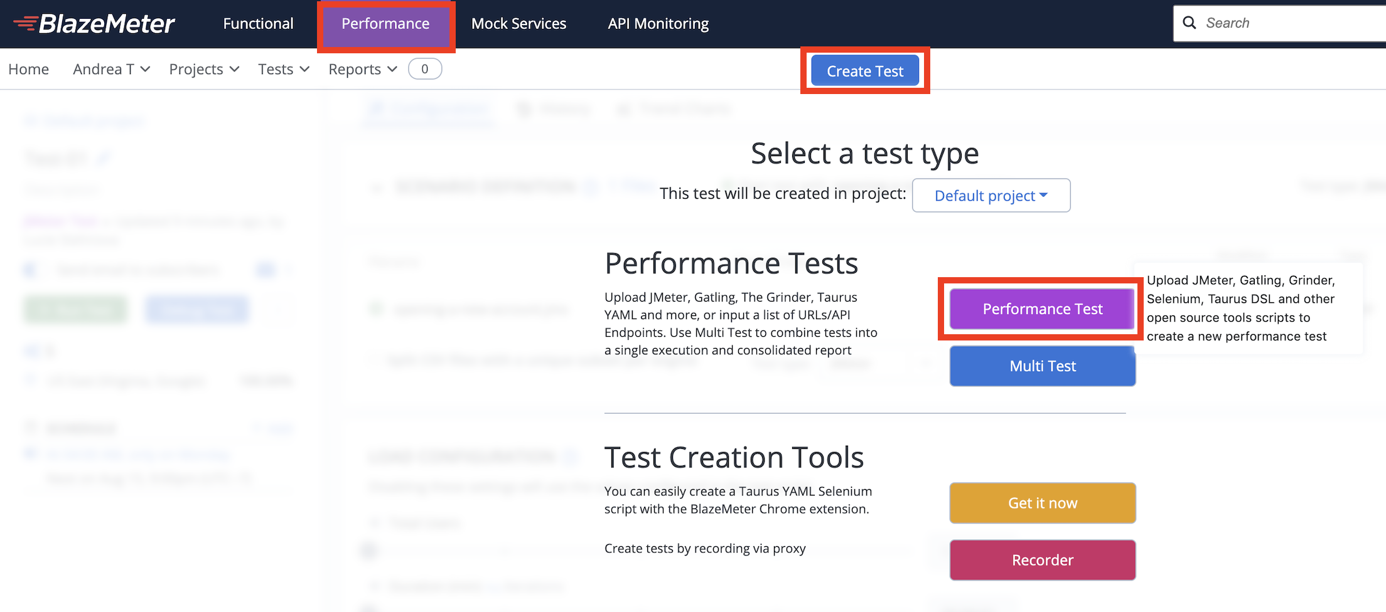Click the 'Create tests by recording via proxy' text
The height and width of the screenshot is (612, 1386).
click(x=705, y=549)
